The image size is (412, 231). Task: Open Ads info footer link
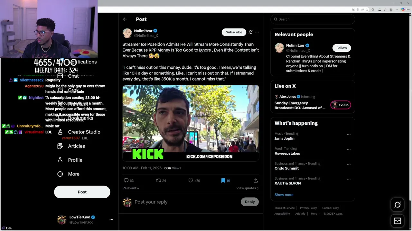(300, 214)
